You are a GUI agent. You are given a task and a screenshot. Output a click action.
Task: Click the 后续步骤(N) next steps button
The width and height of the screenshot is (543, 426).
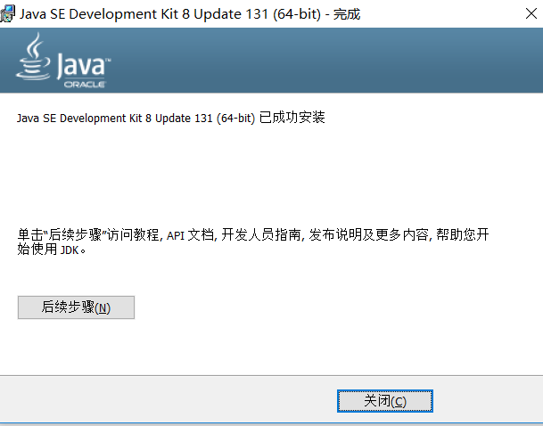[76, 307]
